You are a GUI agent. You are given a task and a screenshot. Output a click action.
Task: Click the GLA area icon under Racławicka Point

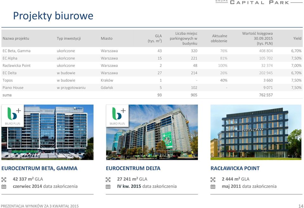point(213,180)
